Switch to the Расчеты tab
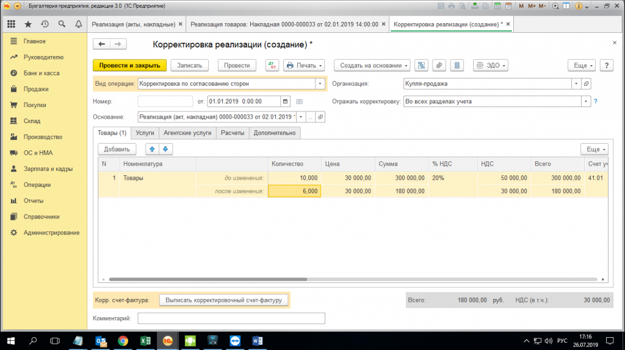 232,133
